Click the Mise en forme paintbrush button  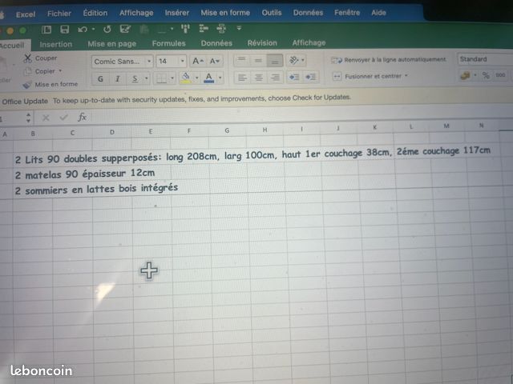[x=50, y=85]
